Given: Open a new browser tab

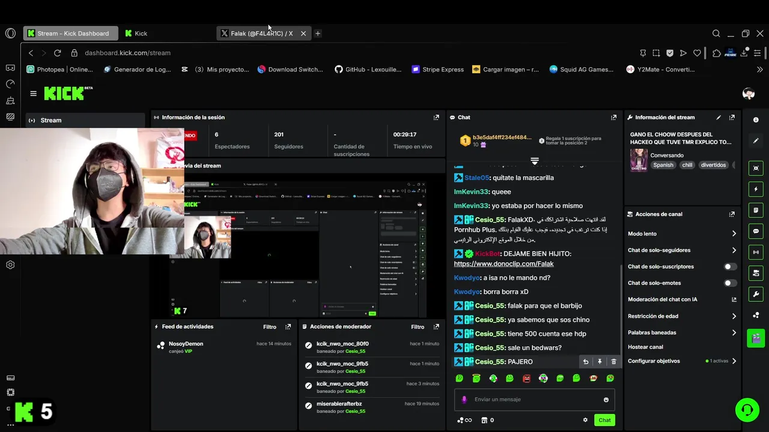Looking at the screenshot, I should [318, 34].
